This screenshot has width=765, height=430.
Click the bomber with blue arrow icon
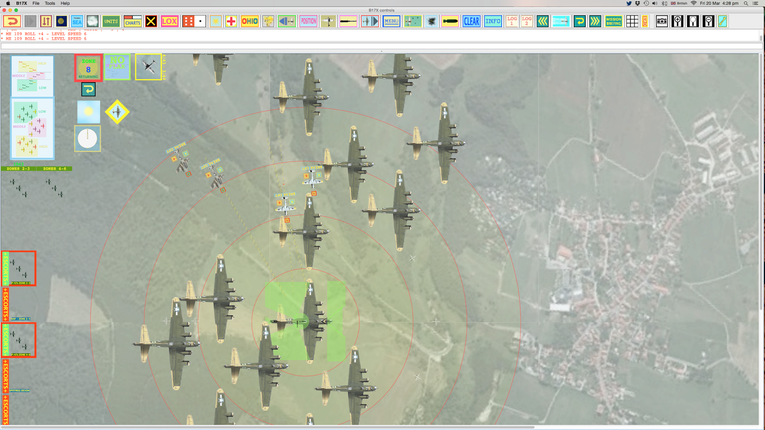point(370,21)
